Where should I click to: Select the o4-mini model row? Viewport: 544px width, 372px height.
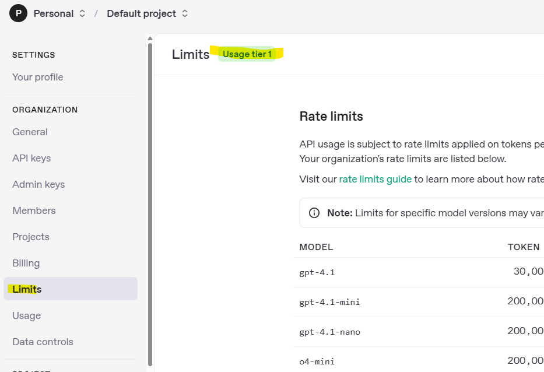419,360
